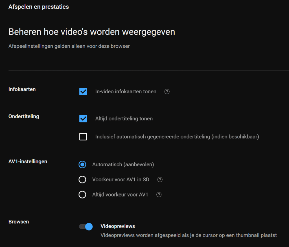Select the Altijd voorkeur voor AV1 radio button
Image resolution: width=289 pixels, height=247 pixels.
(x=82, y=195)
